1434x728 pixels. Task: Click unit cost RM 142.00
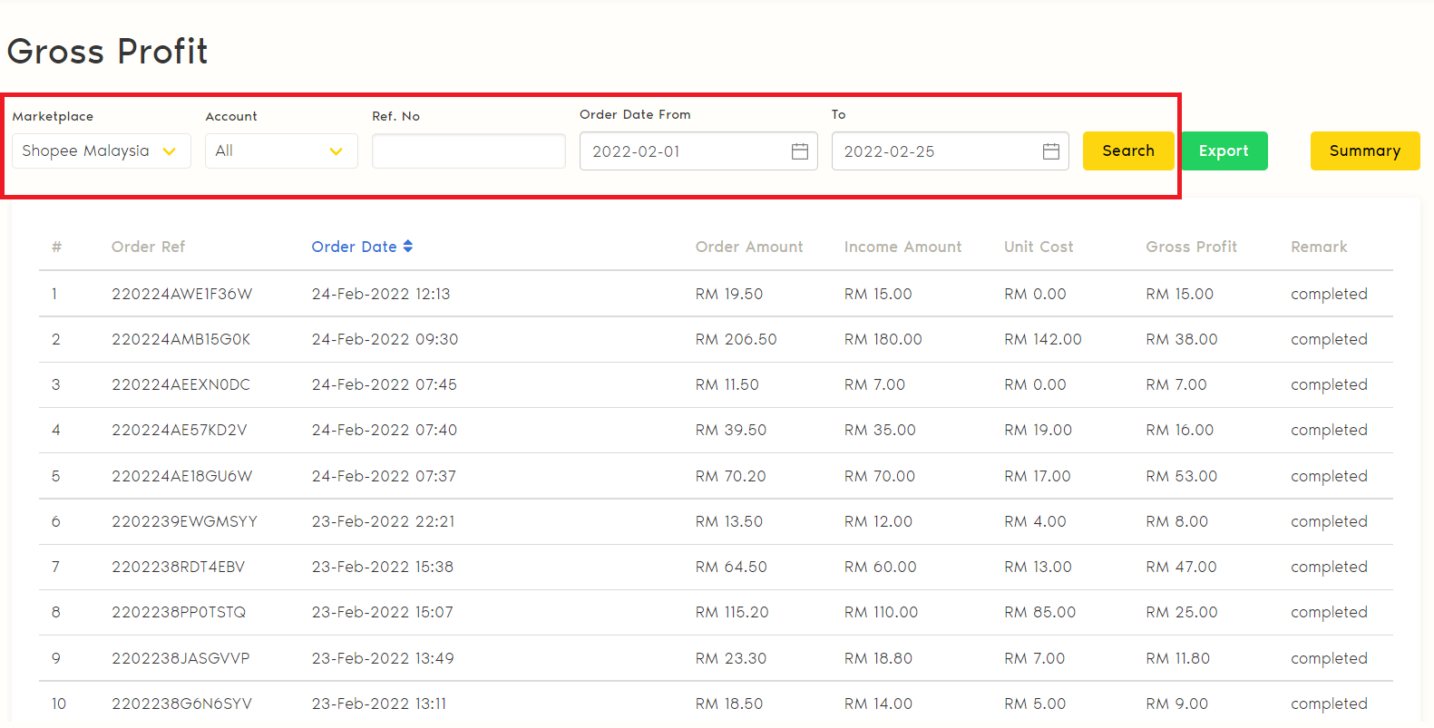tap(1043, 339)
